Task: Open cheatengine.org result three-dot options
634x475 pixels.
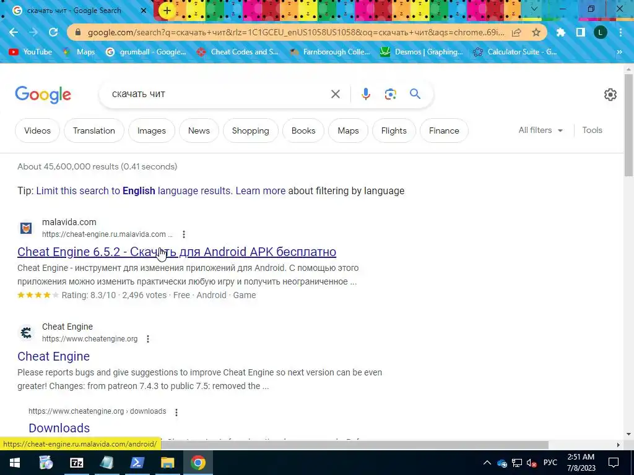Action: tap(148, 339)
